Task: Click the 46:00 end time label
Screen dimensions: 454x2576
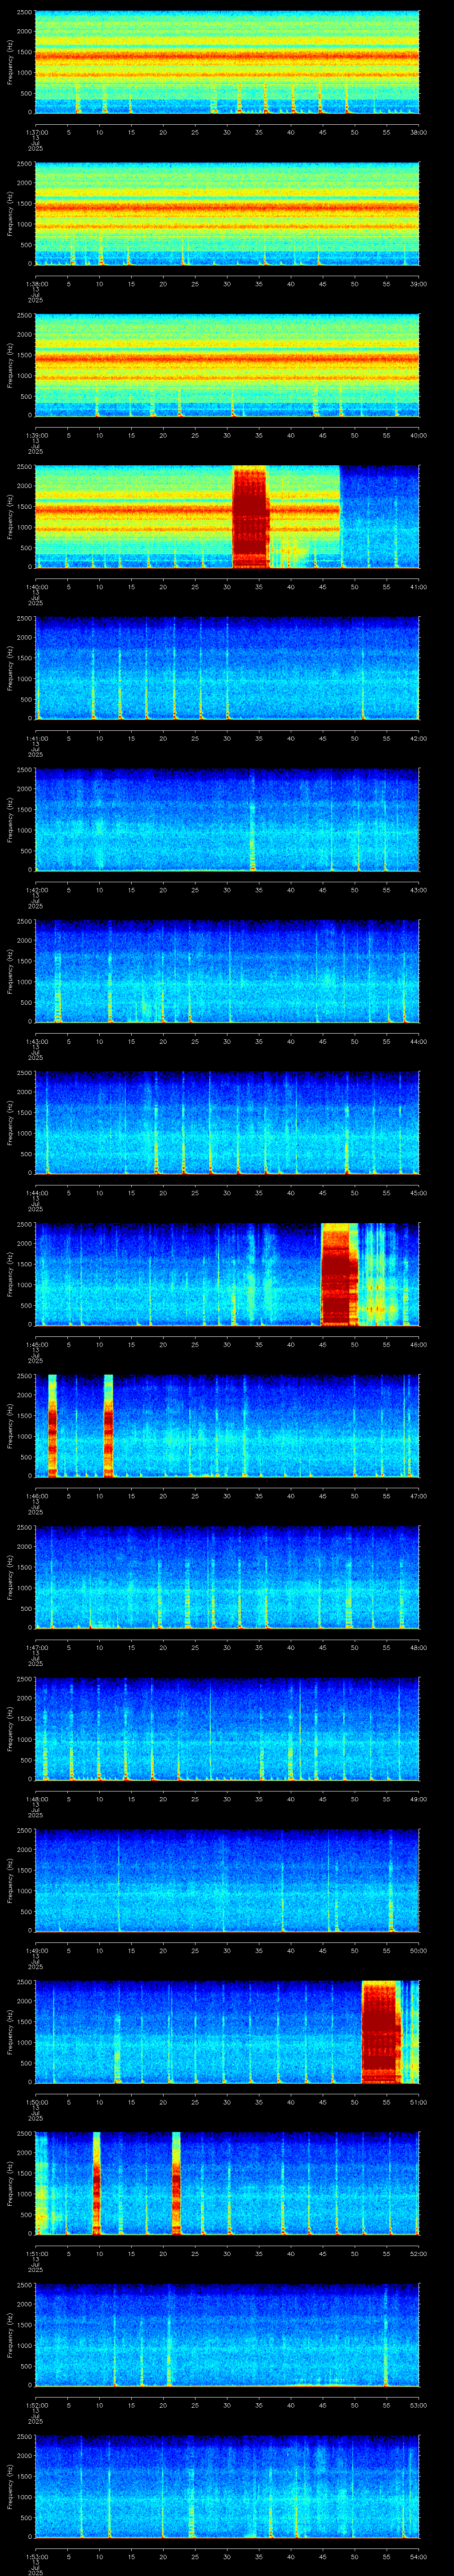Action: point(418,1344)
